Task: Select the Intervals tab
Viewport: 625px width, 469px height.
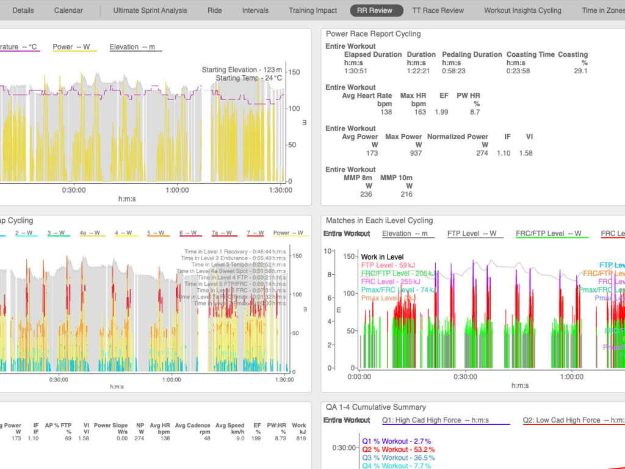Action: (255, 10)
